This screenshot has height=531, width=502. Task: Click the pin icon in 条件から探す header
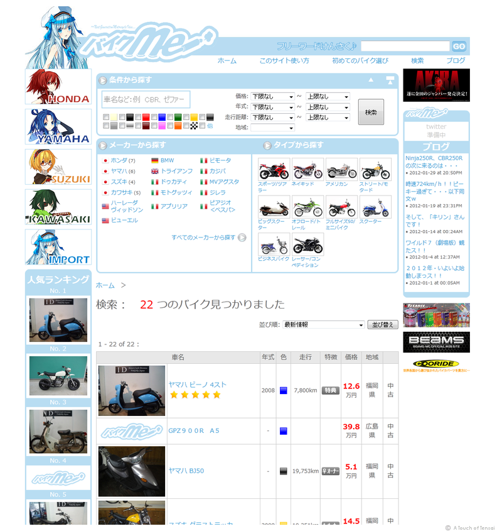pos(390,80)
